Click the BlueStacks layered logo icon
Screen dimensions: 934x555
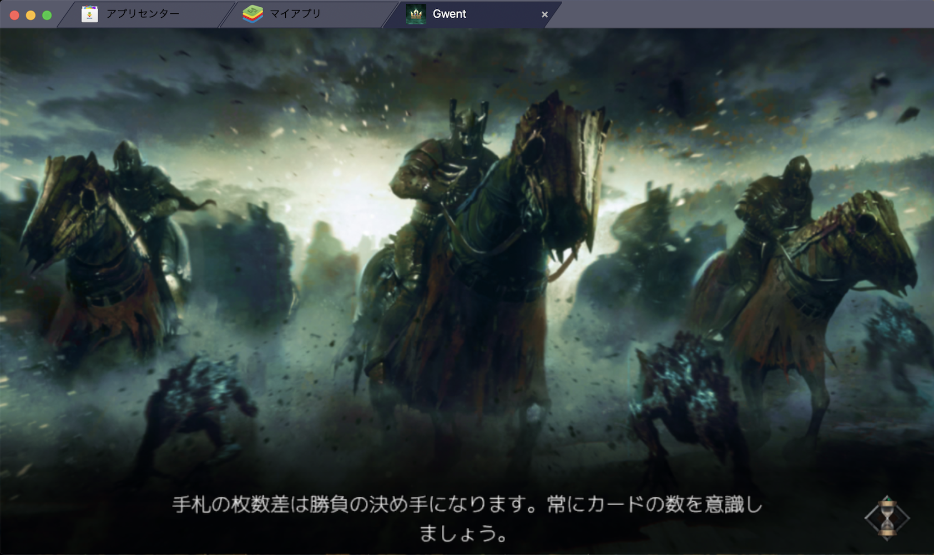click(x=253, y=14)
